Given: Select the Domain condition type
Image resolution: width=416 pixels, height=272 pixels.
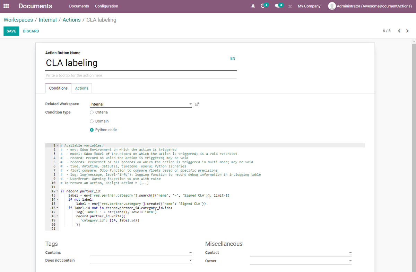Looking at the screenshot, I should coord(92,121).
